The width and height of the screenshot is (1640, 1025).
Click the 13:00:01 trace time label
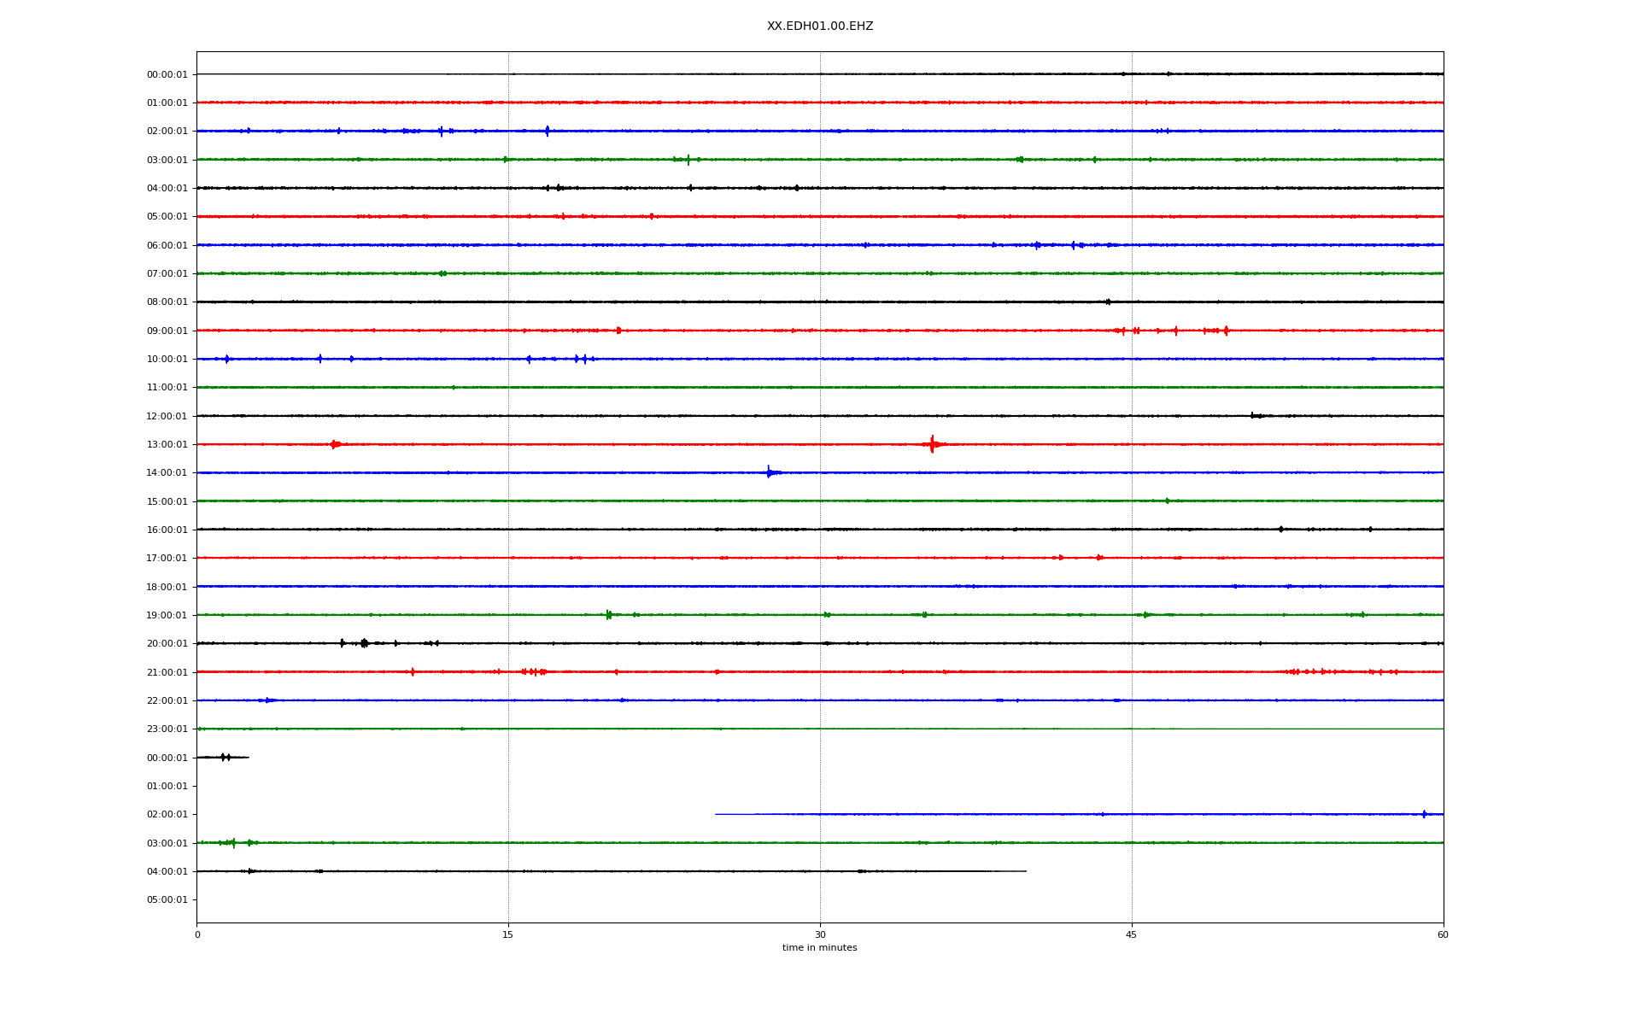167,444
